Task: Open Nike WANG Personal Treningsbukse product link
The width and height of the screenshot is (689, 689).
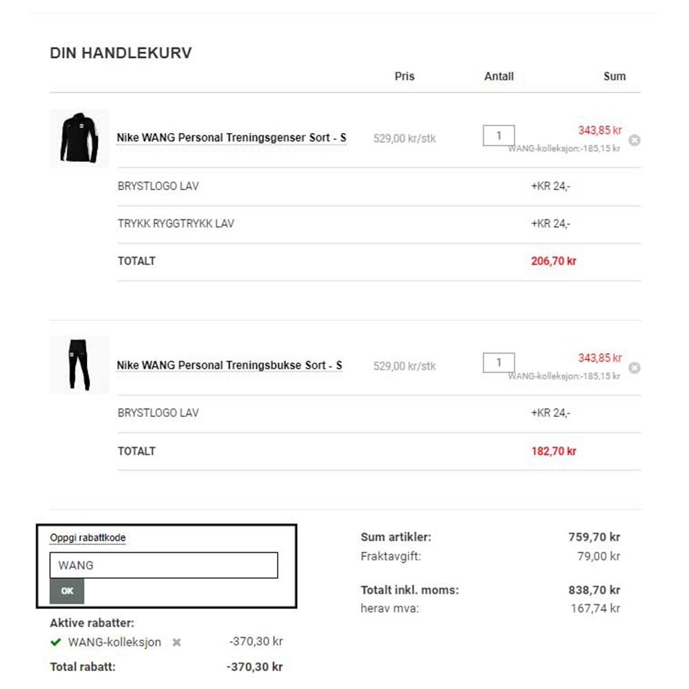Action: point(229,365)
